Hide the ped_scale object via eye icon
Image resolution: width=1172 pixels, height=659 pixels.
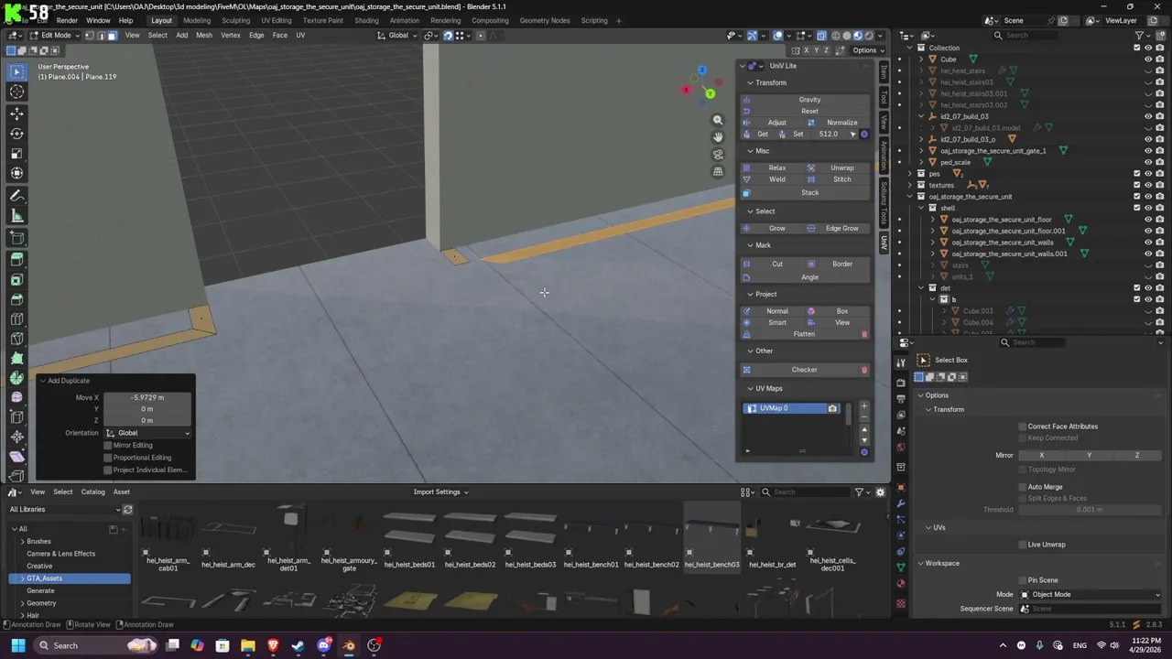pyautogui.click(x=1148, y=162)
